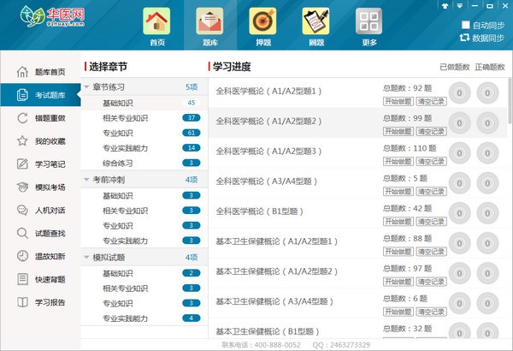Viewport: 513px width, 351px height.
Task: Open 学习报告 book item
Action: pyautogui.click(x=40, y=302)
